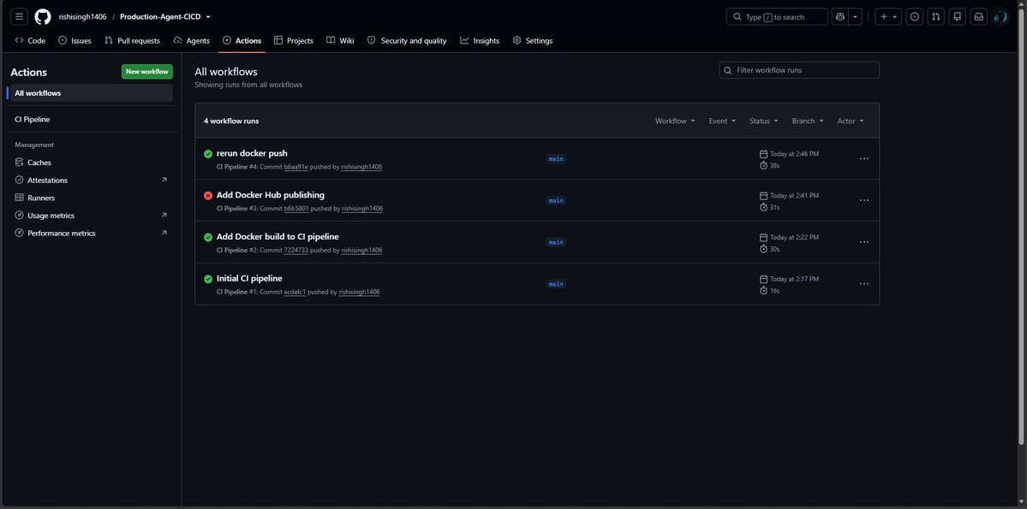Go to rishisingh1406 owner link
The image size is (1027, 509).
point(82,17)
